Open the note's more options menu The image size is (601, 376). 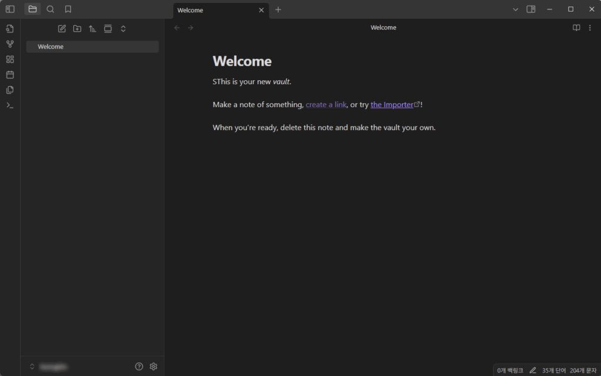point(590,28)
